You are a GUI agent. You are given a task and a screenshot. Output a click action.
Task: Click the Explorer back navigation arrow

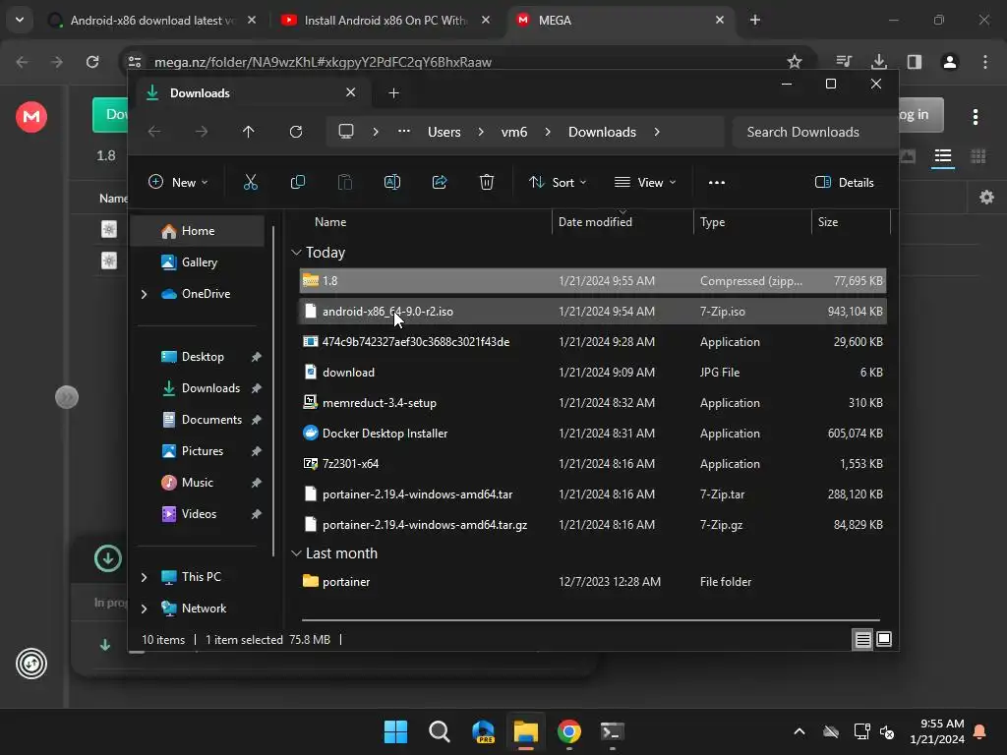click(154, 132)
